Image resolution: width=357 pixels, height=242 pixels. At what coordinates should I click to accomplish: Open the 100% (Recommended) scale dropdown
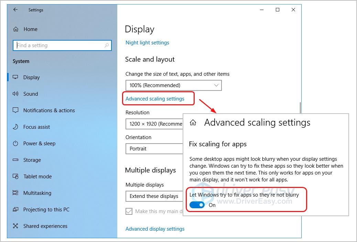[173, 85]
